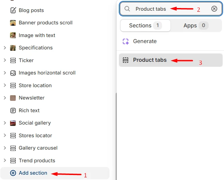Viewport: 224px width, 180px height.
Task: Switch to the Sections tab
Action: [x=145, y=25]
